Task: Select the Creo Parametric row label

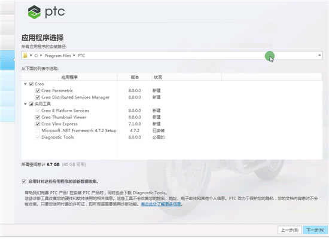Action: coord(57,91)
